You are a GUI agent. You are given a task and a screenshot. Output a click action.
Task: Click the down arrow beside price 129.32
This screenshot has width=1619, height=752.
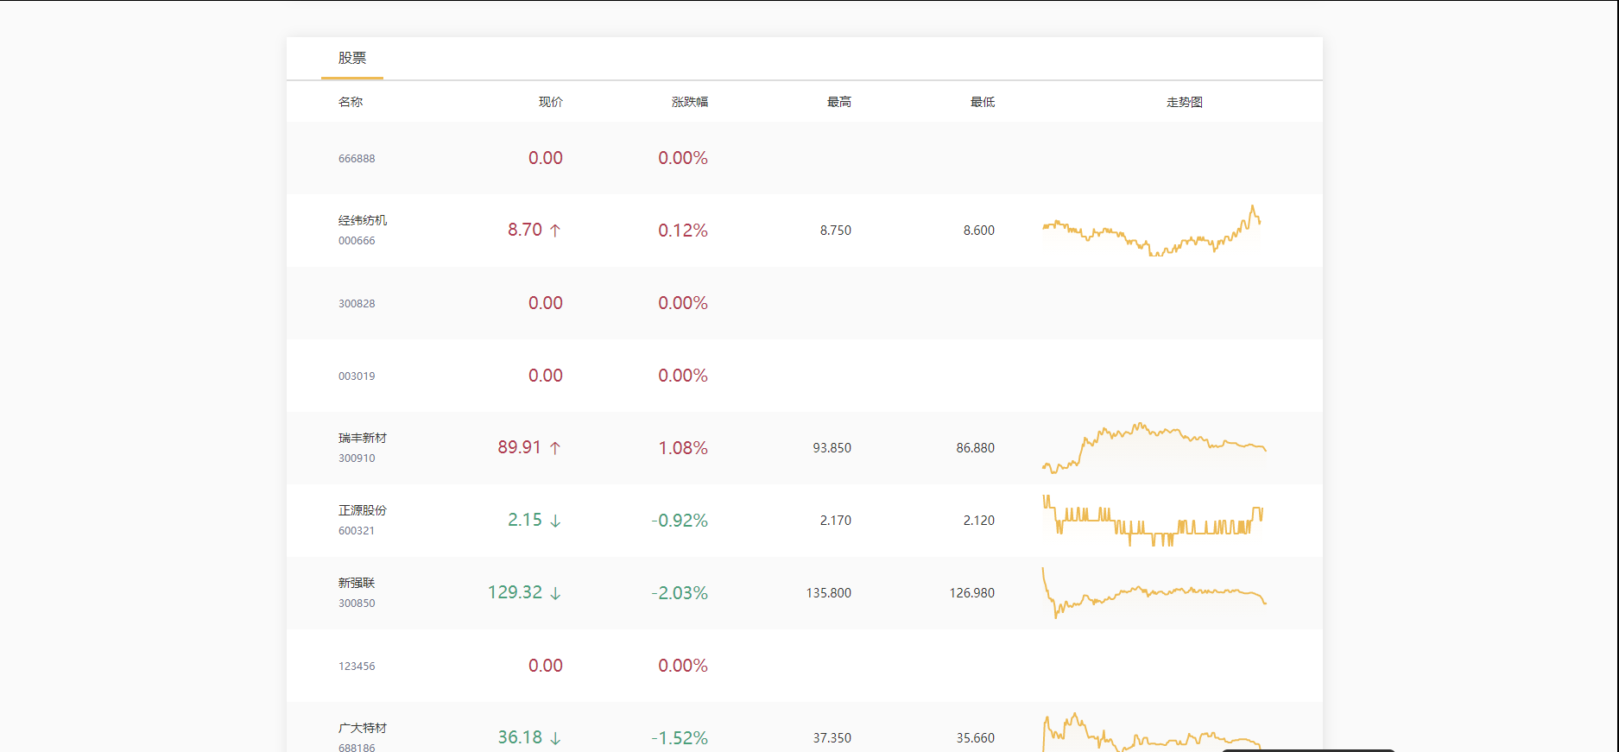555,593
